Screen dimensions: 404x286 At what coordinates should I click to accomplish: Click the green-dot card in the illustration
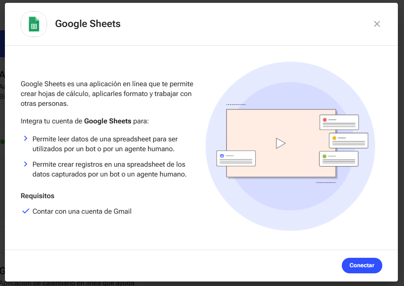click(339, 159)
